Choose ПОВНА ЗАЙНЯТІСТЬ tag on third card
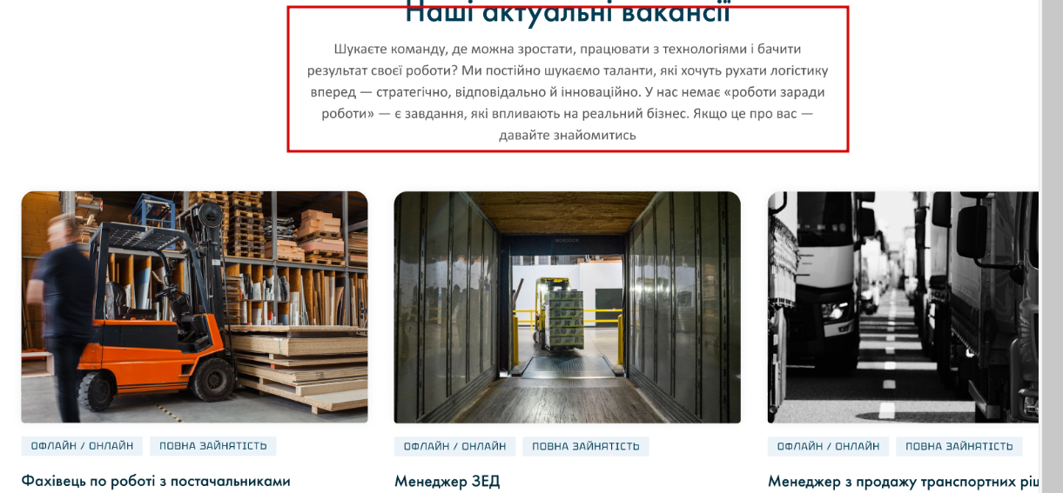The image size is (1063, 493). 959,446
